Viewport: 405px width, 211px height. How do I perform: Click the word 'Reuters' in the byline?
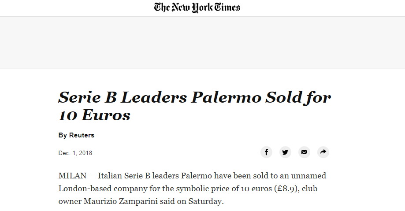(82, 135)
